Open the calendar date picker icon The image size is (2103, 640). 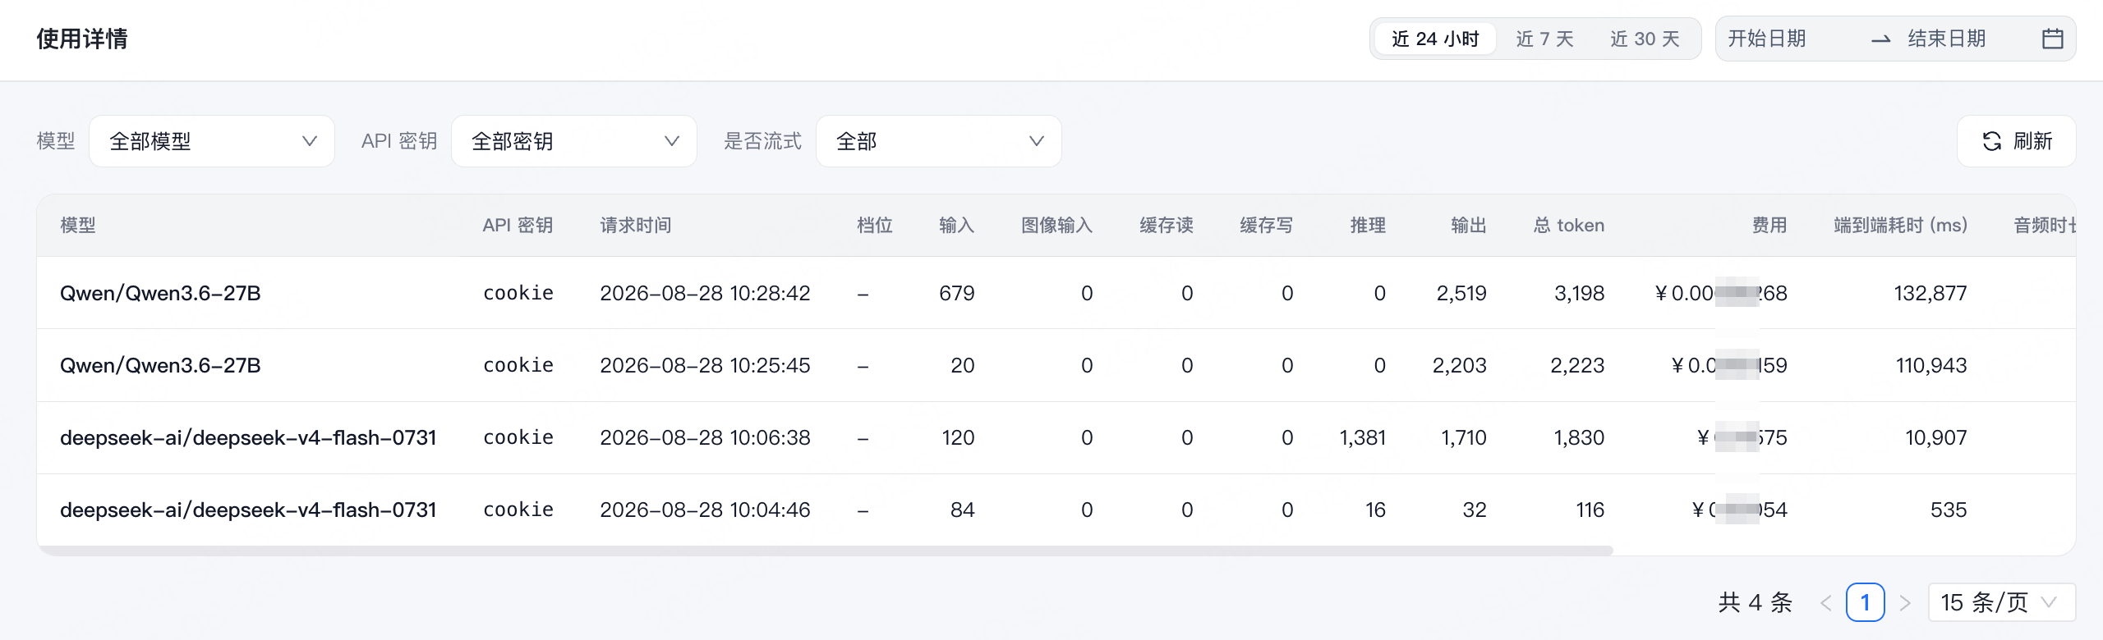coord(2052,39)
